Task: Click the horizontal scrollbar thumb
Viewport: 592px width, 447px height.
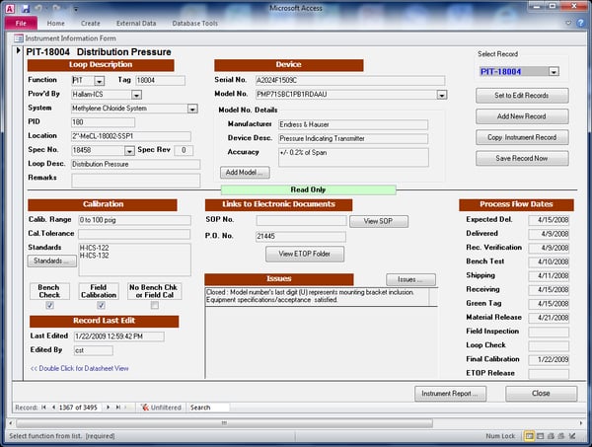Action: pyautogui.click(x=224, y=423)
